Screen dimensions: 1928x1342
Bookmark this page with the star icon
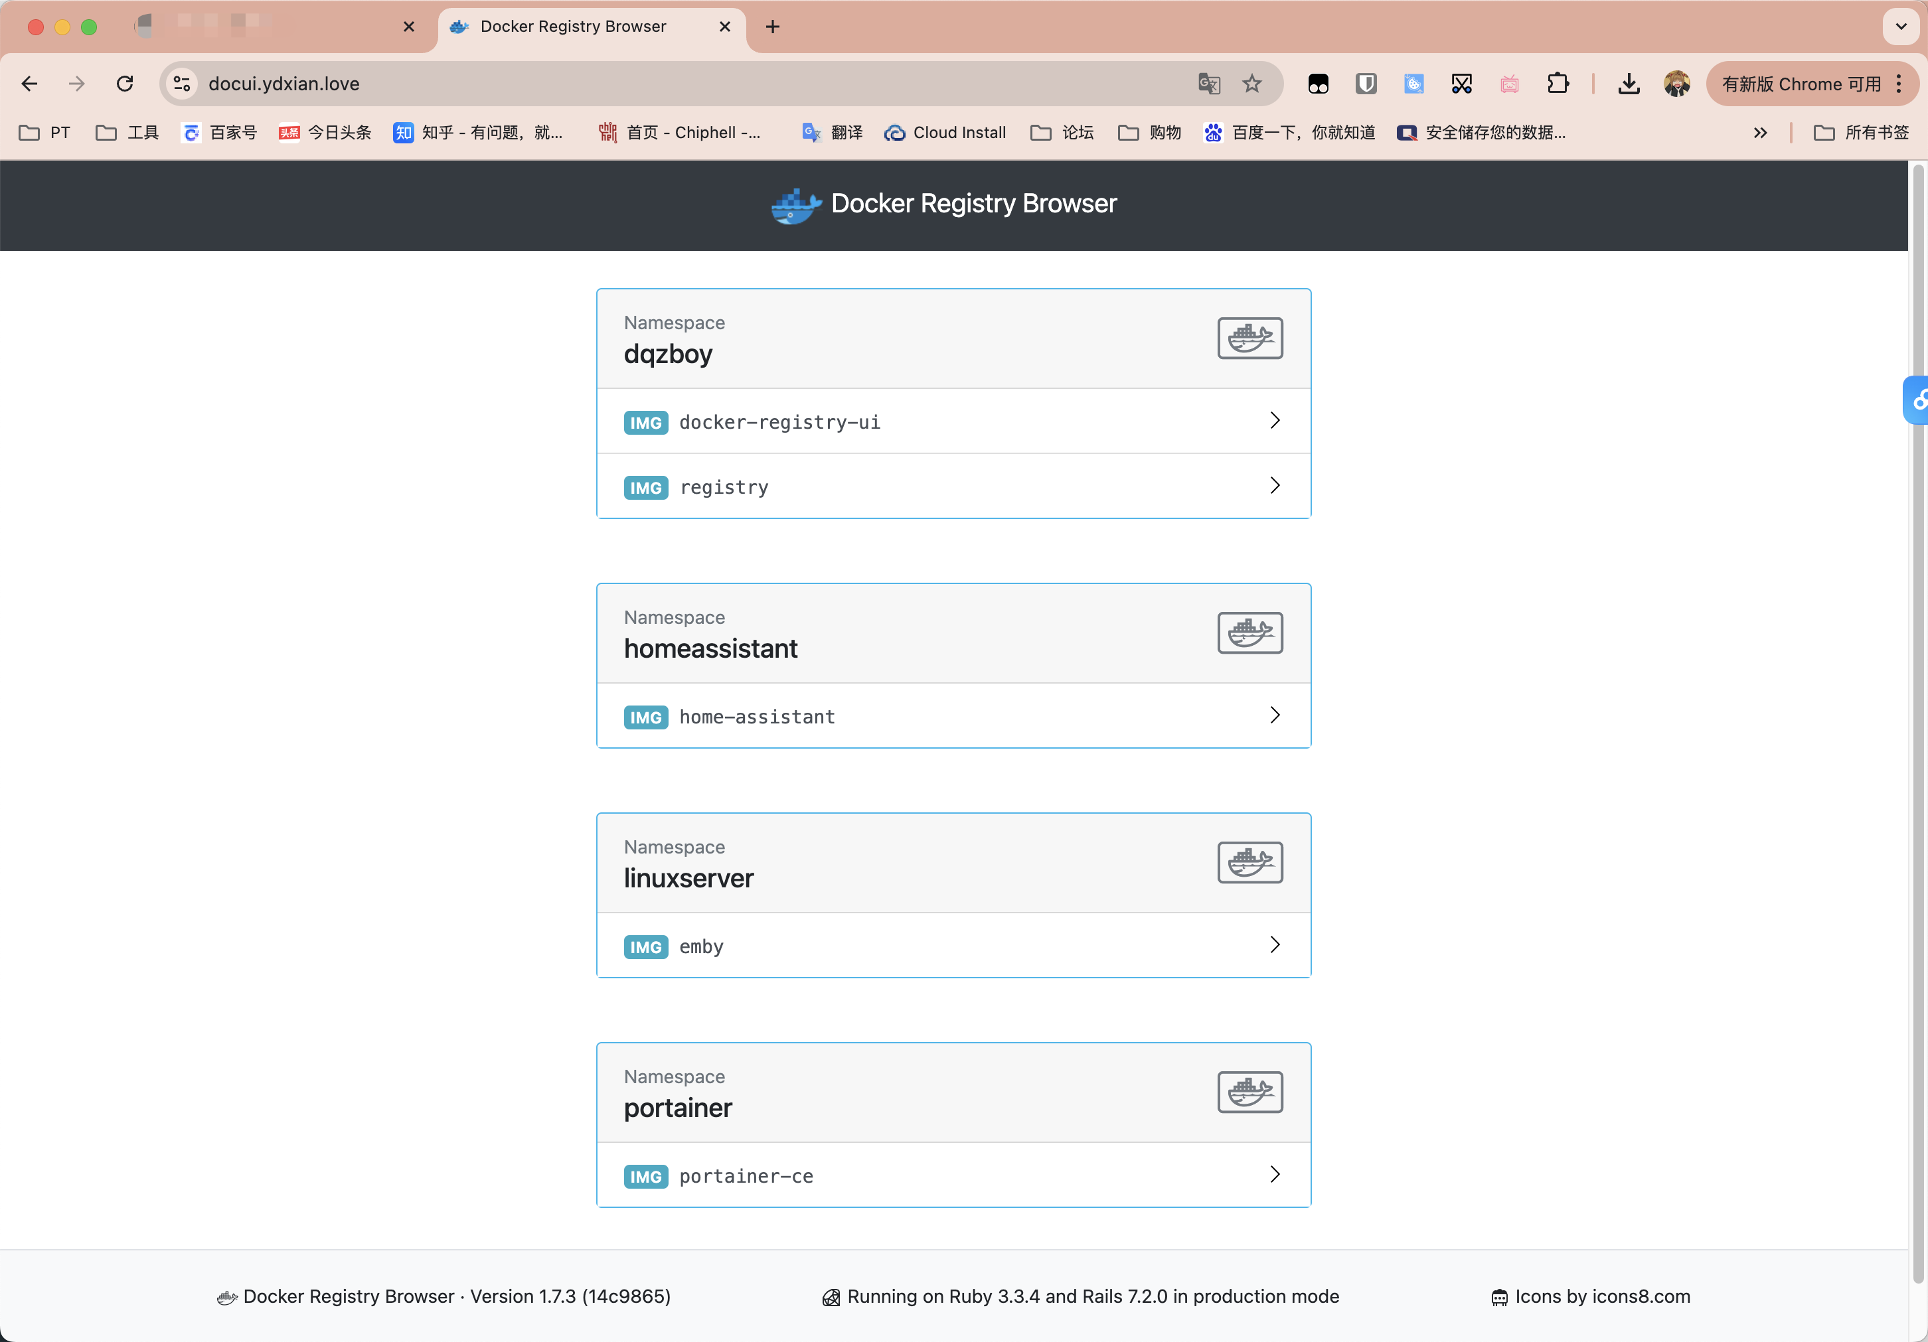point(1252,84)
